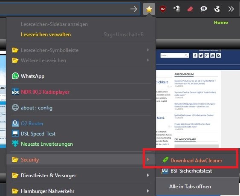Click the Suche search field on webpage
The image size is (240, 196).
click(175, 55)
